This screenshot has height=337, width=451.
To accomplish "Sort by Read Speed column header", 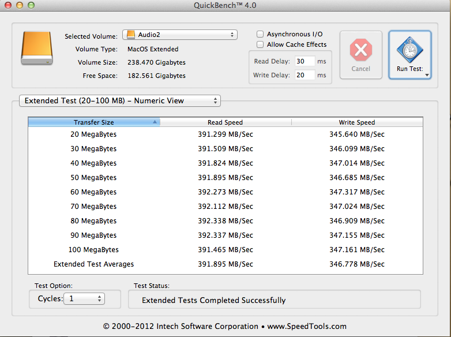I will 225,122.
